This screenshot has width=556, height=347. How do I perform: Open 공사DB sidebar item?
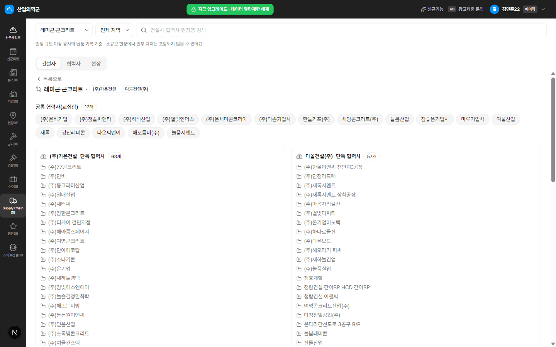[x=13, y=140]
